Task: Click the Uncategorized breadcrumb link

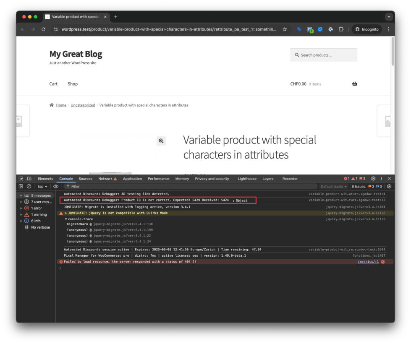Action: click(83, 105)
